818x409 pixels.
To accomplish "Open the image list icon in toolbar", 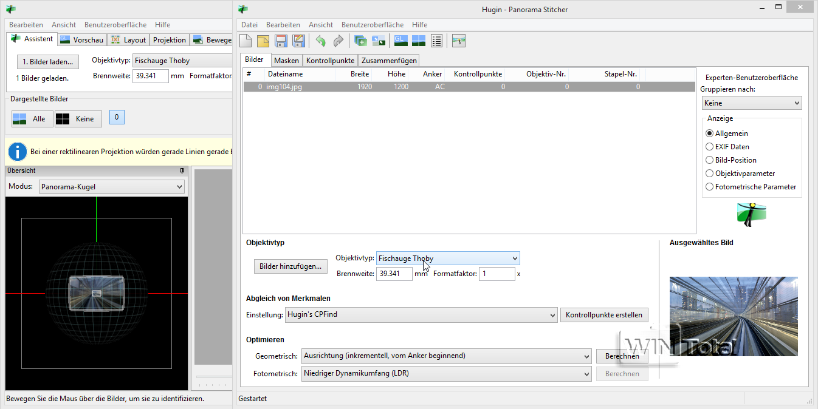I will click(436, 41).
